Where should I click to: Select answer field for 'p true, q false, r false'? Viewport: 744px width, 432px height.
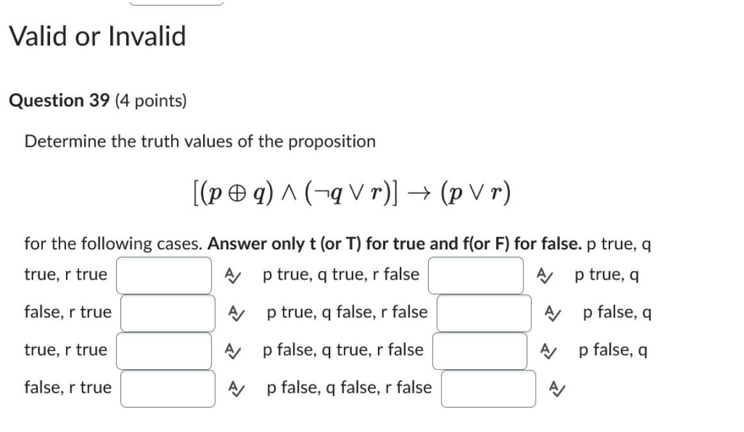tap(483, 312)
